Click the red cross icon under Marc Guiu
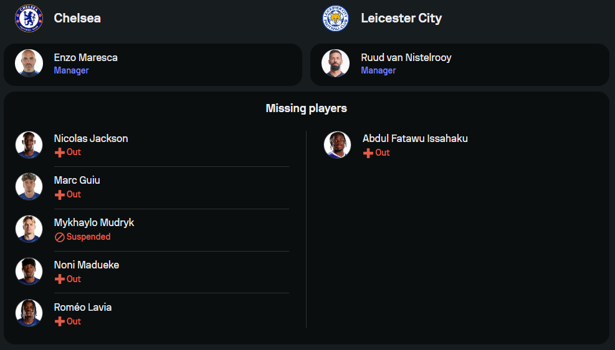The image size is (615, 350). click(x=60, y=195)
